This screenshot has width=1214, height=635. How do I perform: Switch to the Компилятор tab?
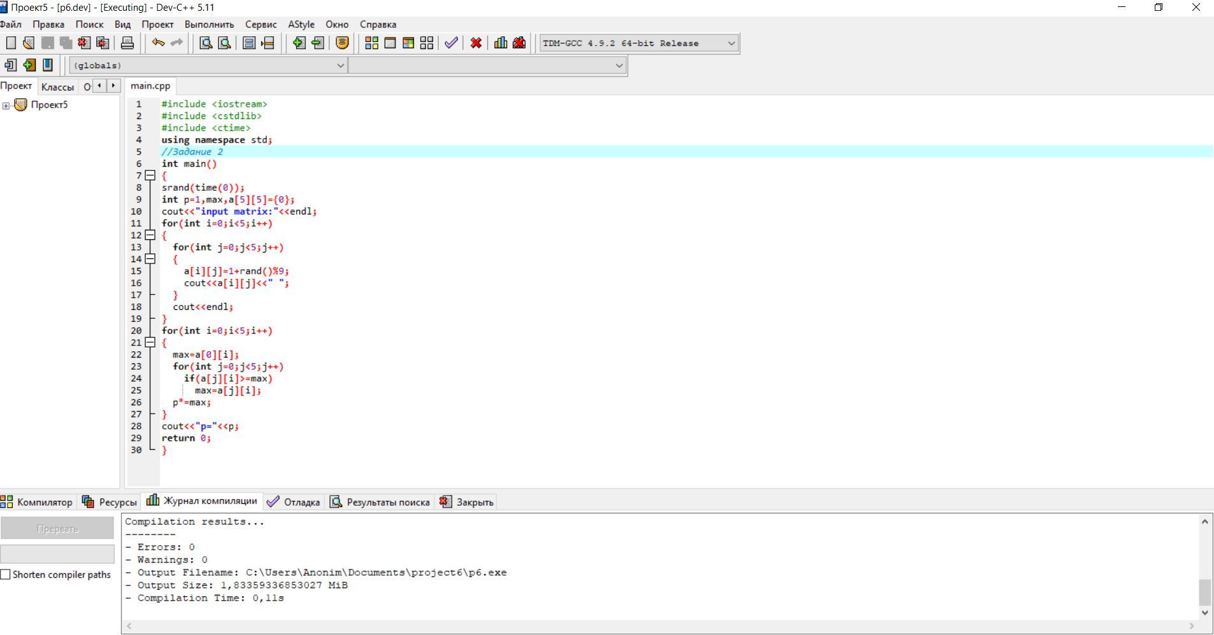point(37,502)
